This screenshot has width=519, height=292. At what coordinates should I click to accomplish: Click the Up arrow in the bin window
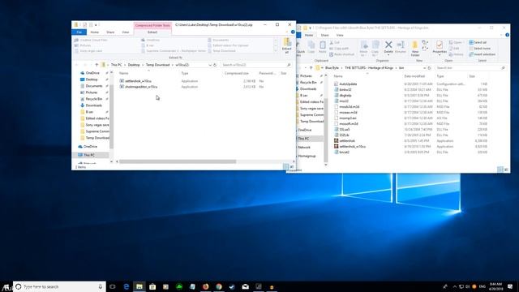pos(311,68)
